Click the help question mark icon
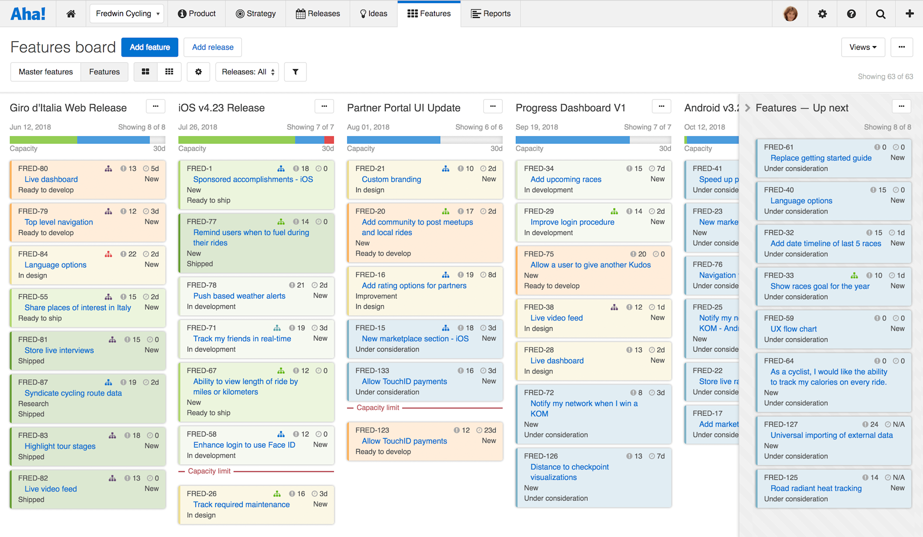 coord(851,14)
